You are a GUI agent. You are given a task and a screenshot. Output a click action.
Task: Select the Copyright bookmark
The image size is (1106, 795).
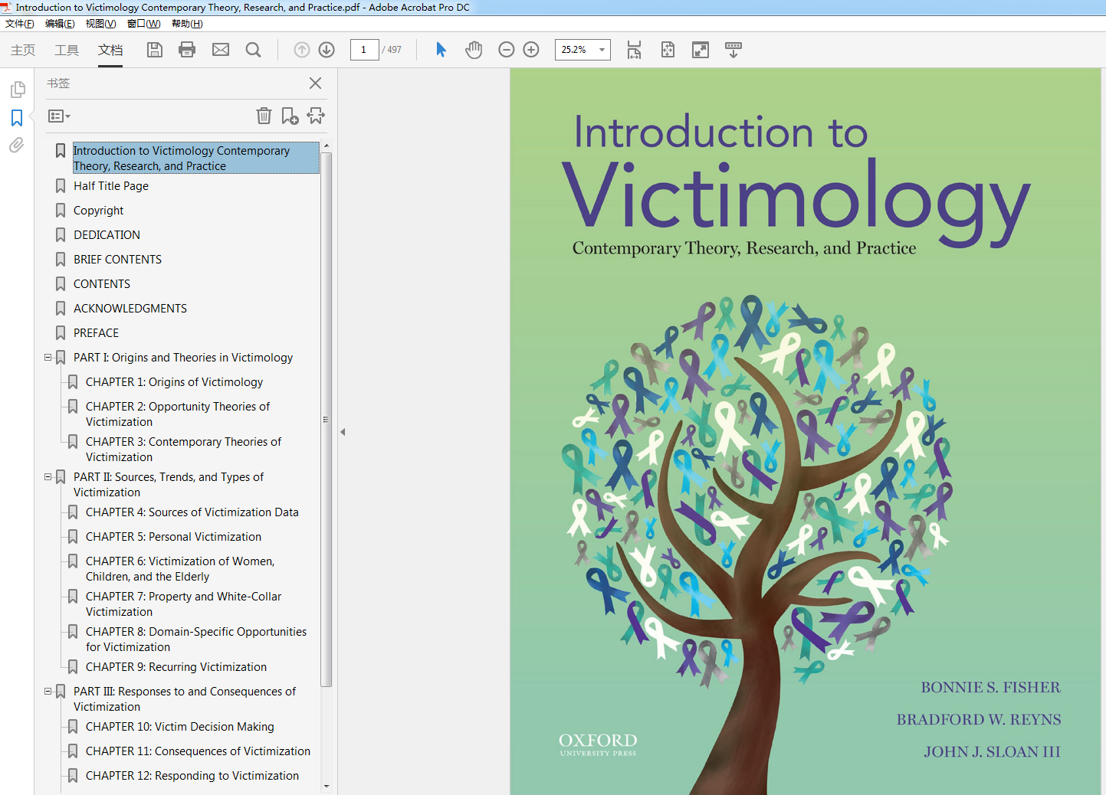(98, 211)
